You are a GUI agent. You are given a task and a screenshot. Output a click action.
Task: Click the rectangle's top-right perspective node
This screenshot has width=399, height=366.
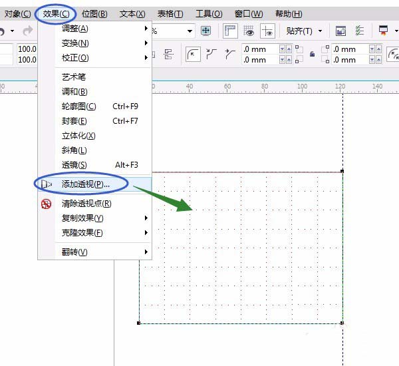(342, 171)
